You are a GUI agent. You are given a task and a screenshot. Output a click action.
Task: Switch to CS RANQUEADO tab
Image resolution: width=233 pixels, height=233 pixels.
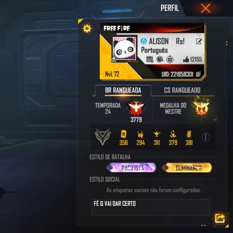182,90
